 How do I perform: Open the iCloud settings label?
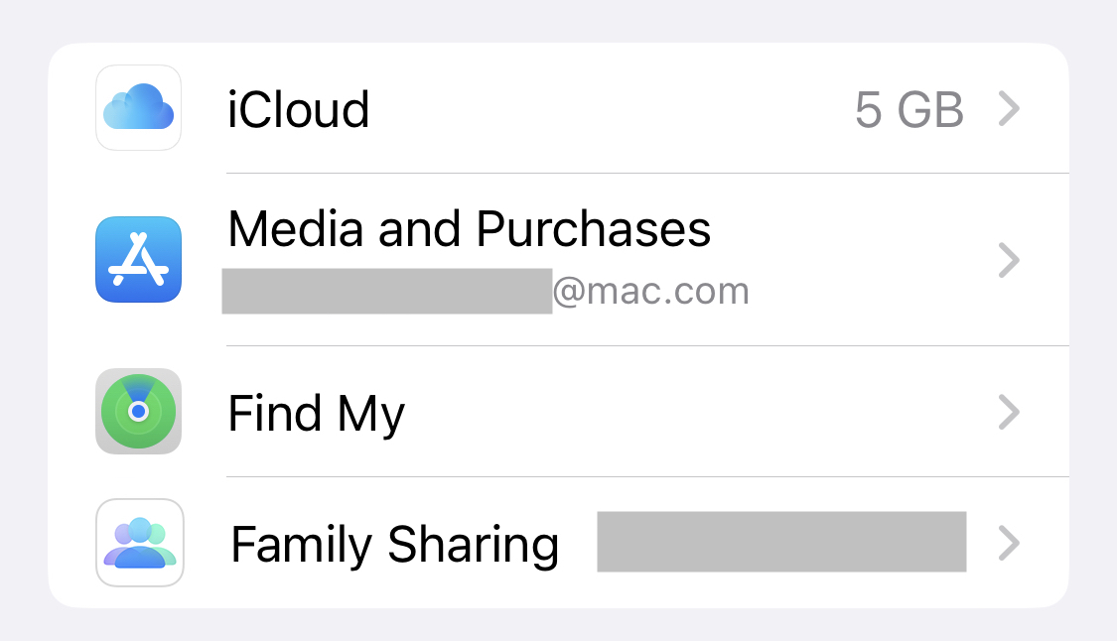299,110
